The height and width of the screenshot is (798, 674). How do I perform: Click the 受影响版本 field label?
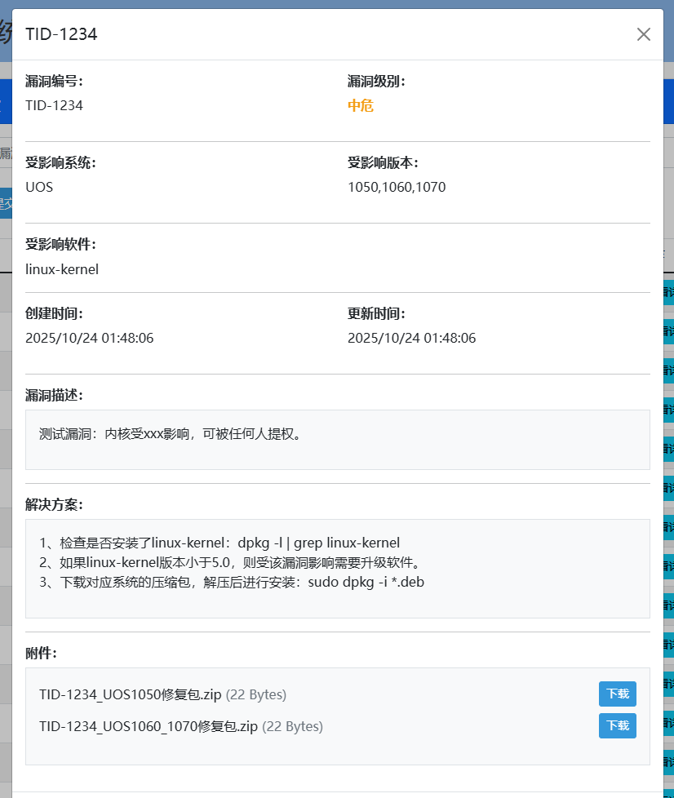[x=383, y=162]
